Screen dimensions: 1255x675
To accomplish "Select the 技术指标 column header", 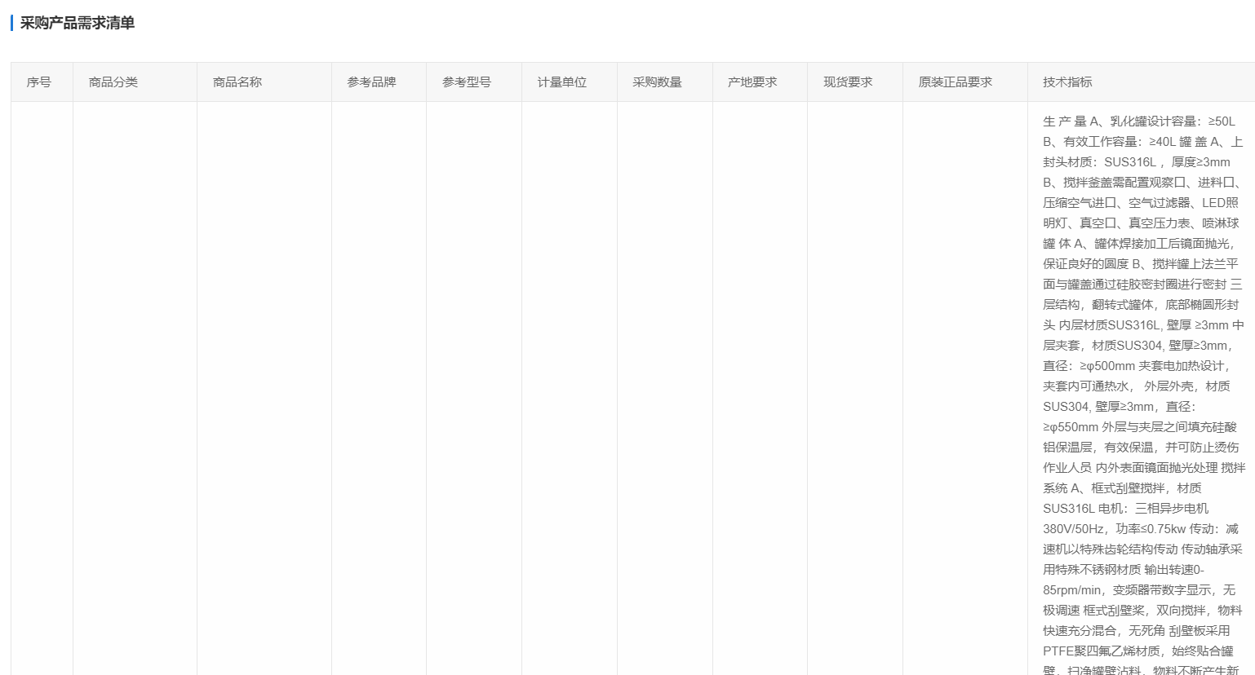I will pos(1067,82).
